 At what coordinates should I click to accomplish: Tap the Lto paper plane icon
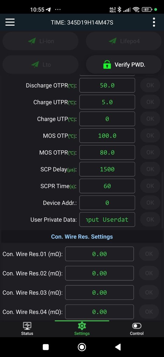tap(35, 65)
